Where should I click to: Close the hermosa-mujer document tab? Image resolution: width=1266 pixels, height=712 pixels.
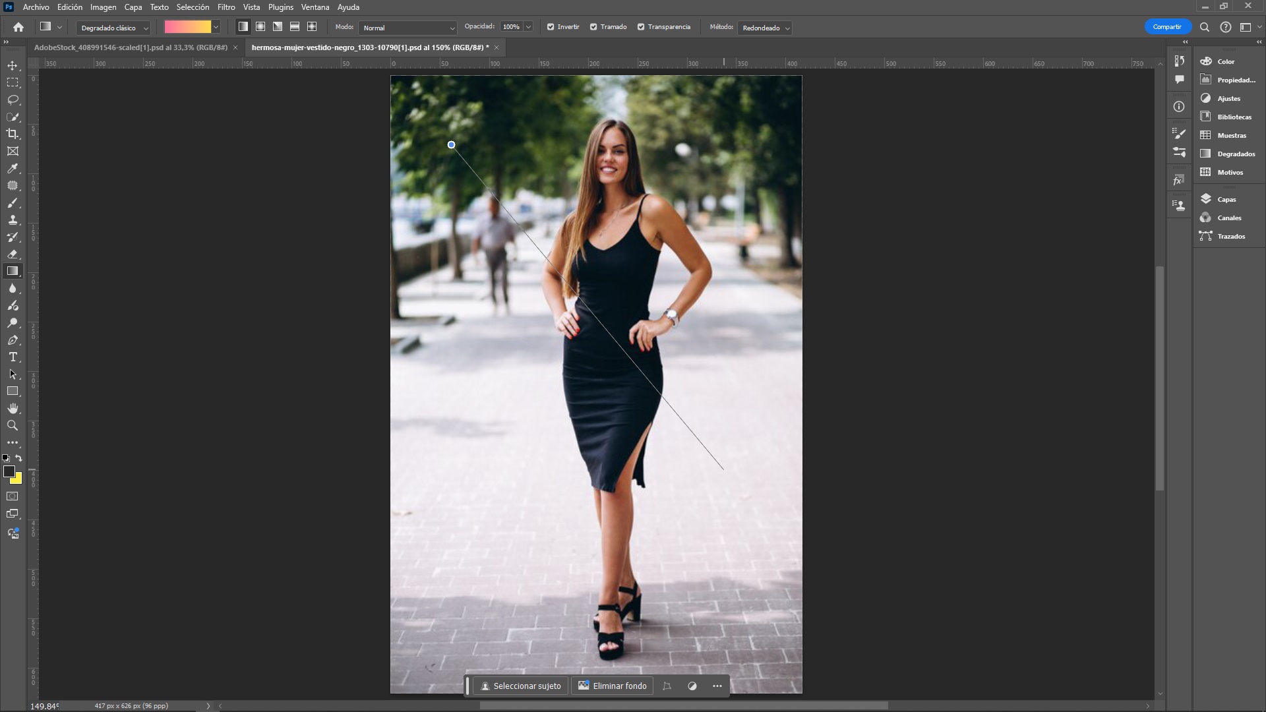pos(497,47)
